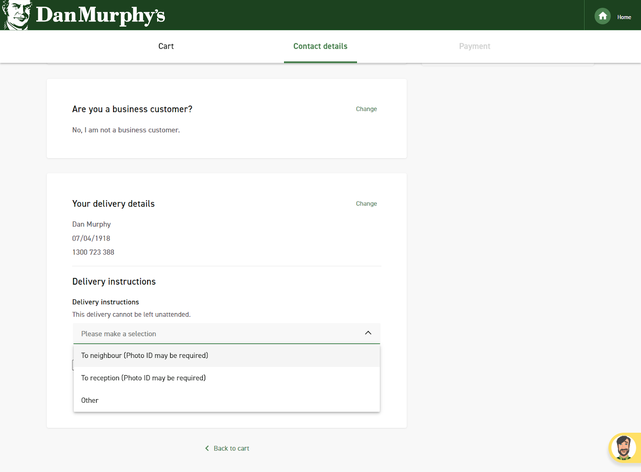
Task: Click 'No, I am not a business customer' text
Action: 126,130
